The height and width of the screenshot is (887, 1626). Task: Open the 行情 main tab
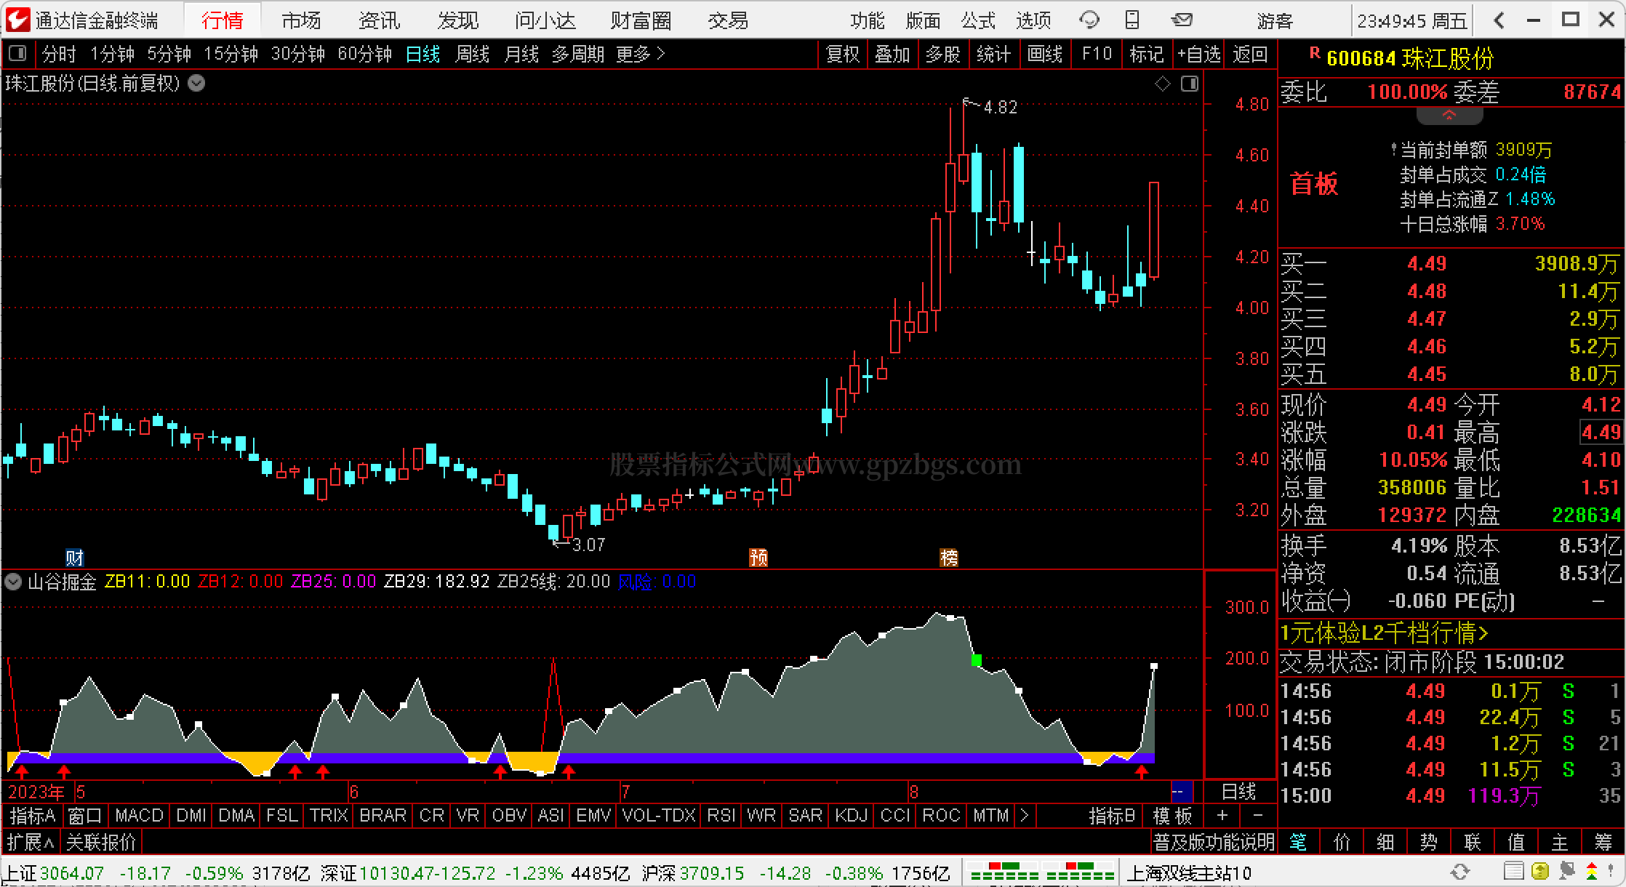(223, 20)
